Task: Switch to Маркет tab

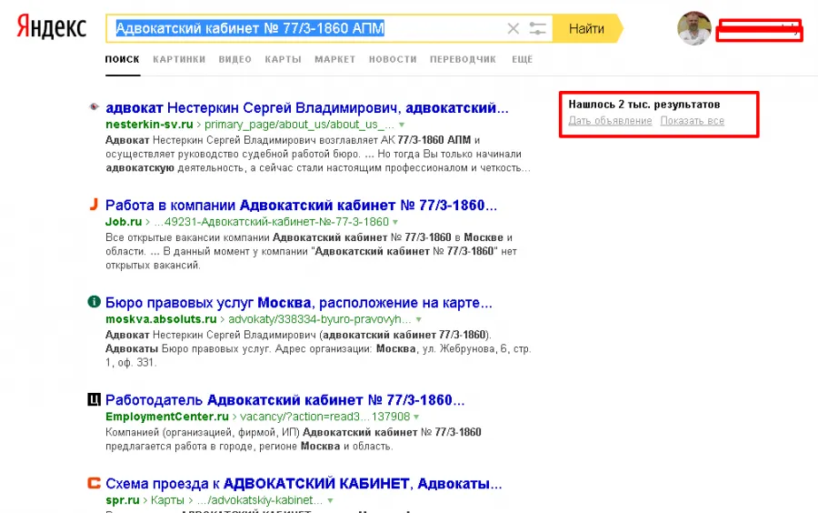Action: coord(334,59)
